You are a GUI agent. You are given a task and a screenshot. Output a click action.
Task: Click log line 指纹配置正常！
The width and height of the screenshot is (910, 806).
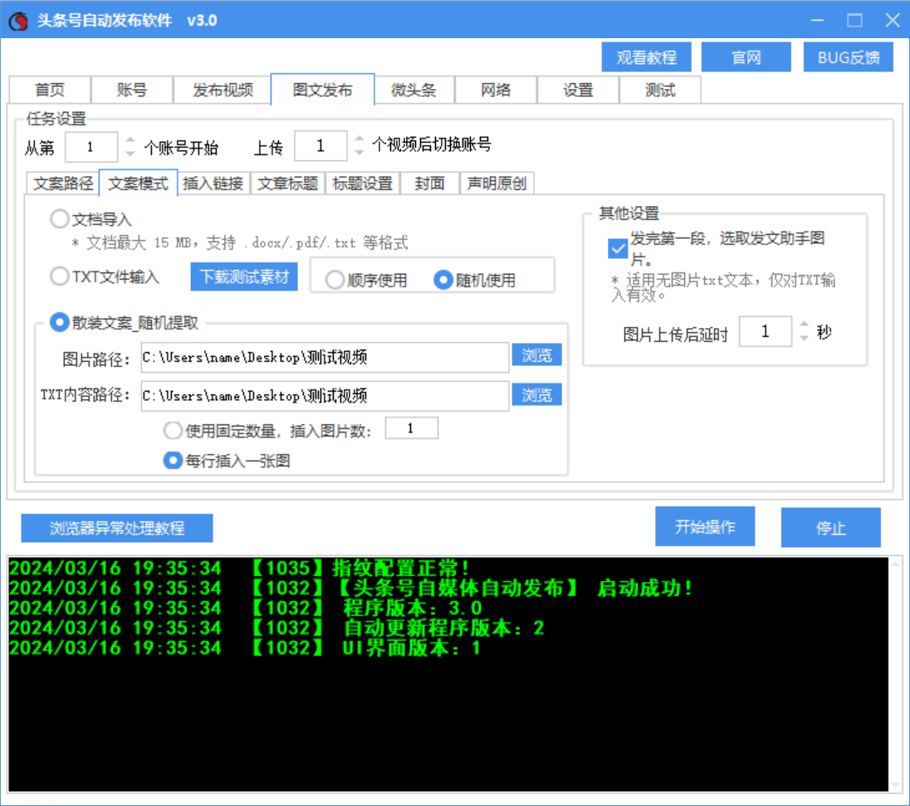click(x=238, y=568)
